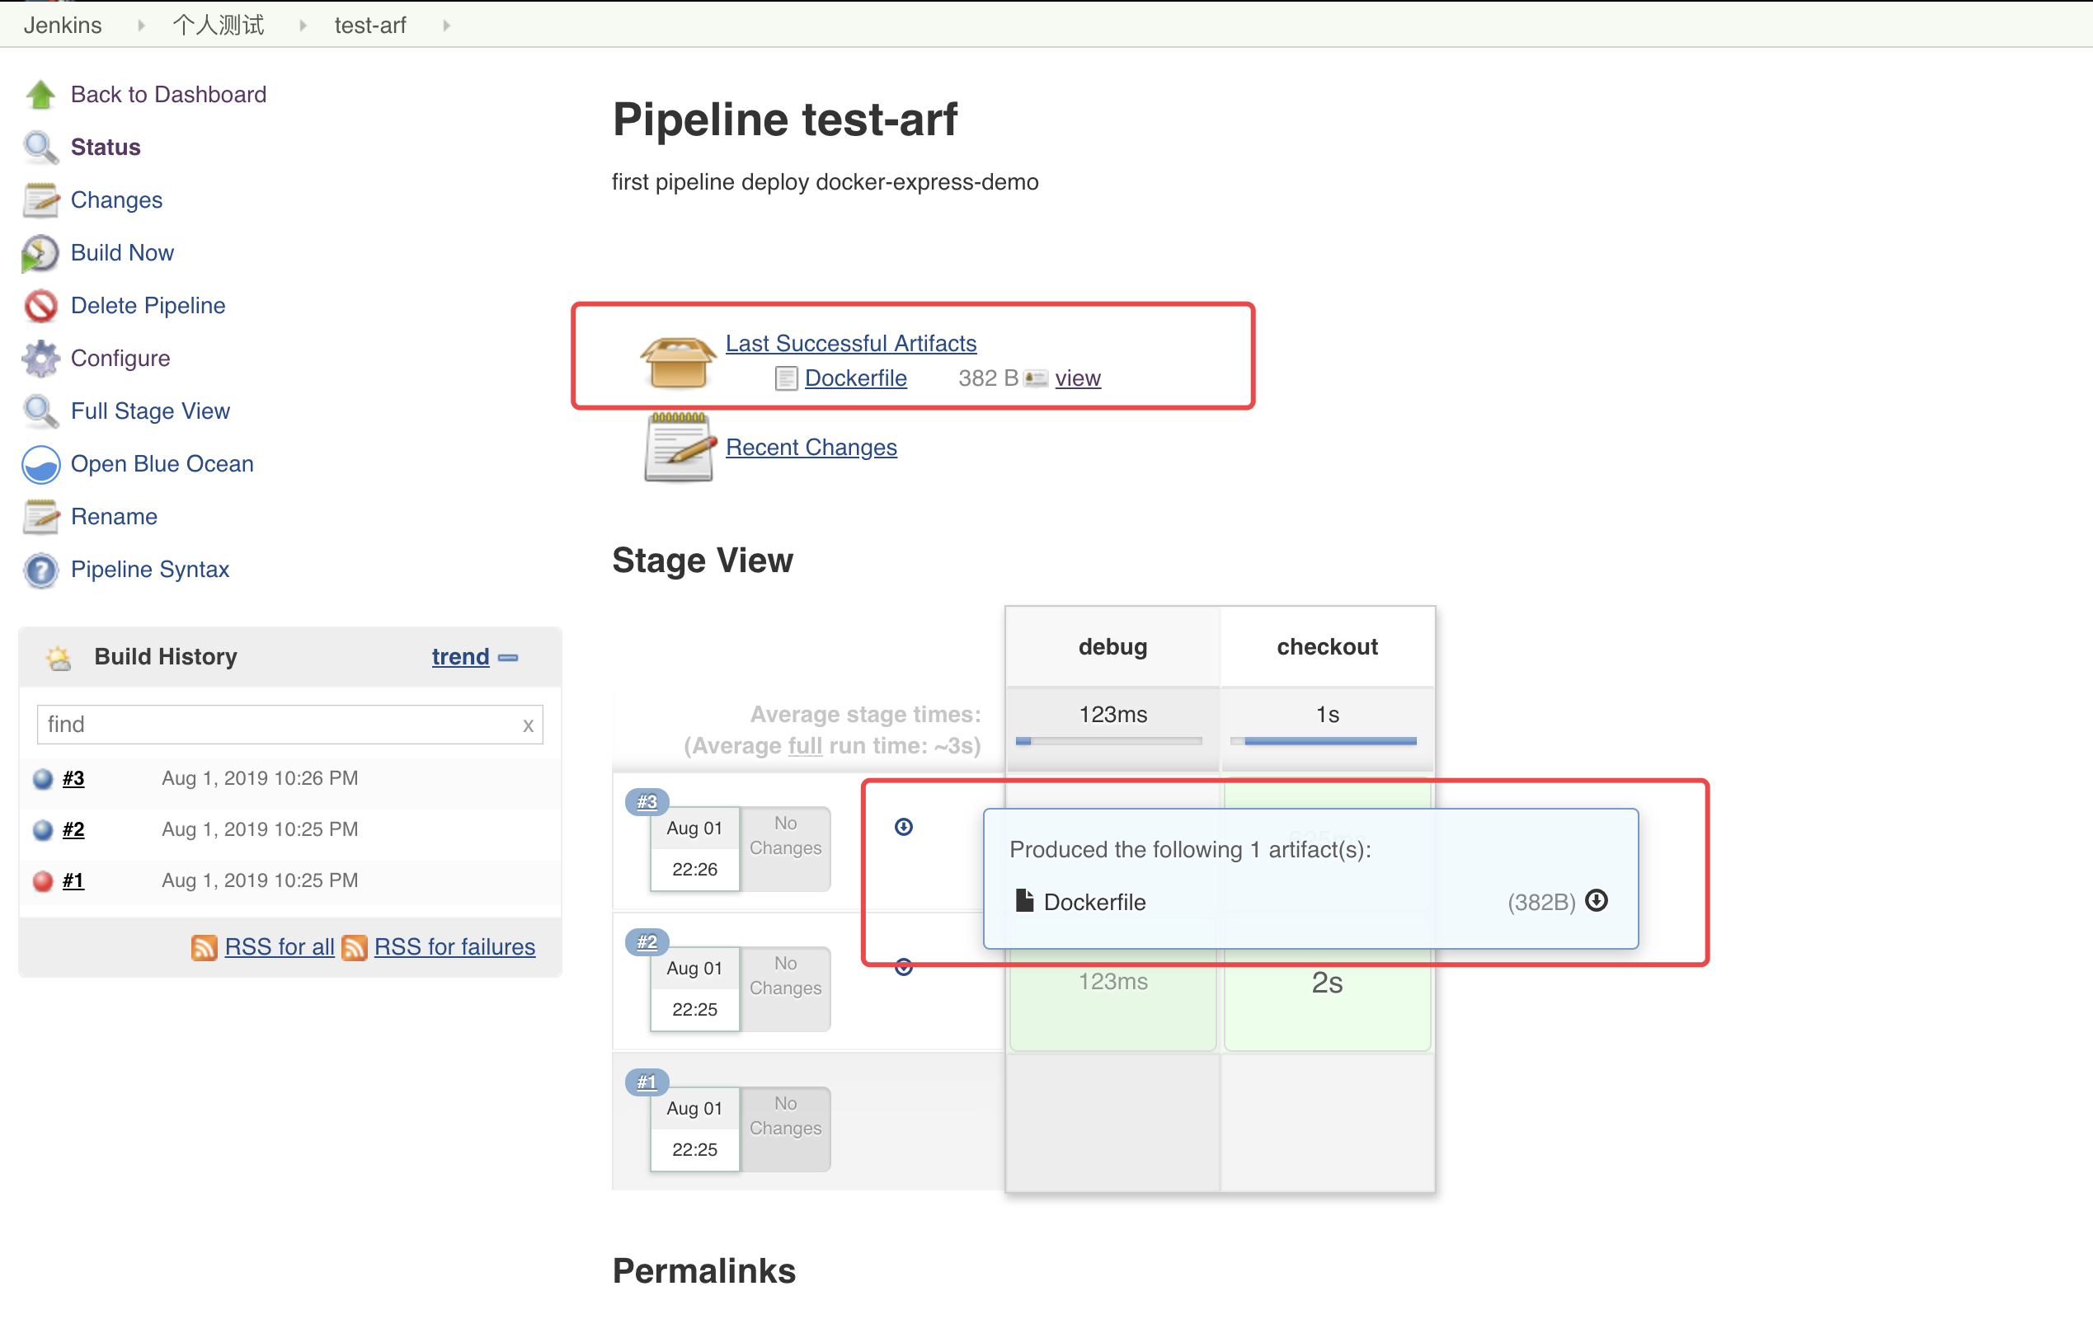
Task: Click RSS for all feed icon
Action: [x=204, y=947]
